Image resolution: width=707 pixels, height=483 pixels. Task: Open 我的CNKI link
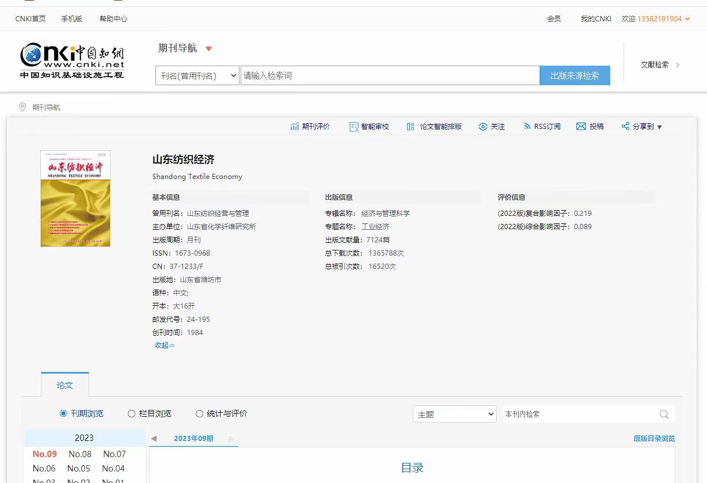[596, 19]
